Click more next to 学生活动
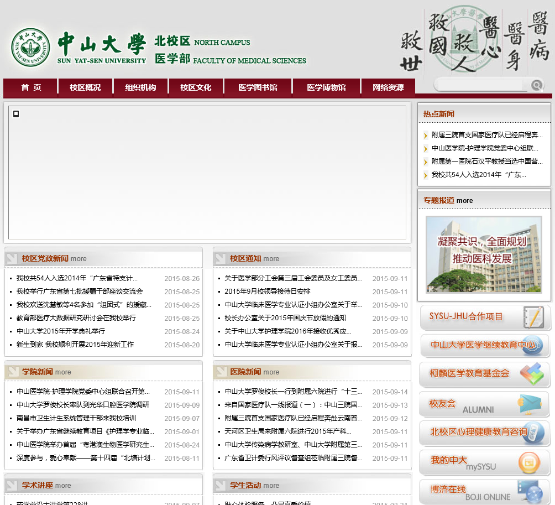555x505 pixels. tap(271, 486)
